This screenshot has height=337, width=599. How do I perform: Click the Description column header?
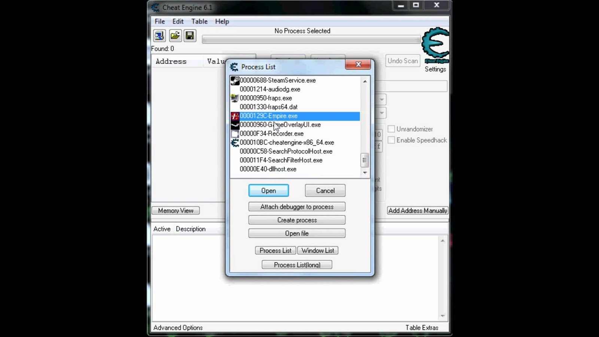pos(191,229)
